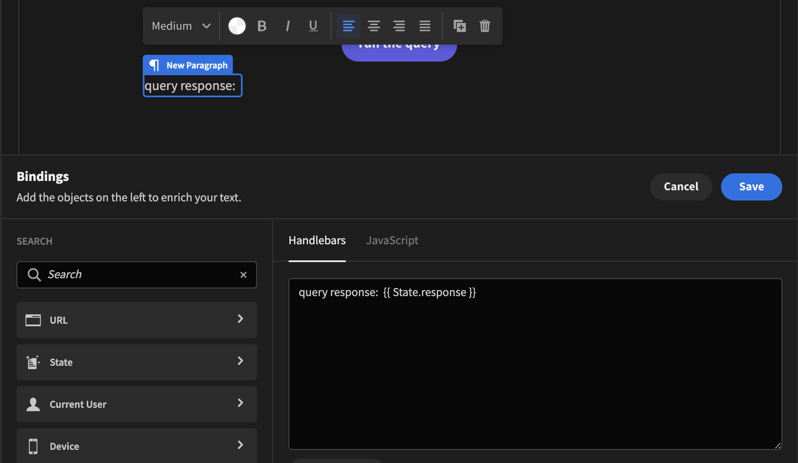
Task: Select the Handlebars tab
Action: click(x=317, y=240)
